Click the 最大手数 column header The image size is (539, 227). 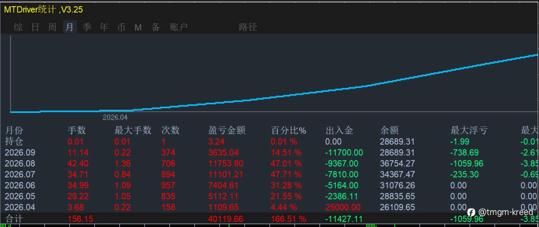(x=133, y=131)
